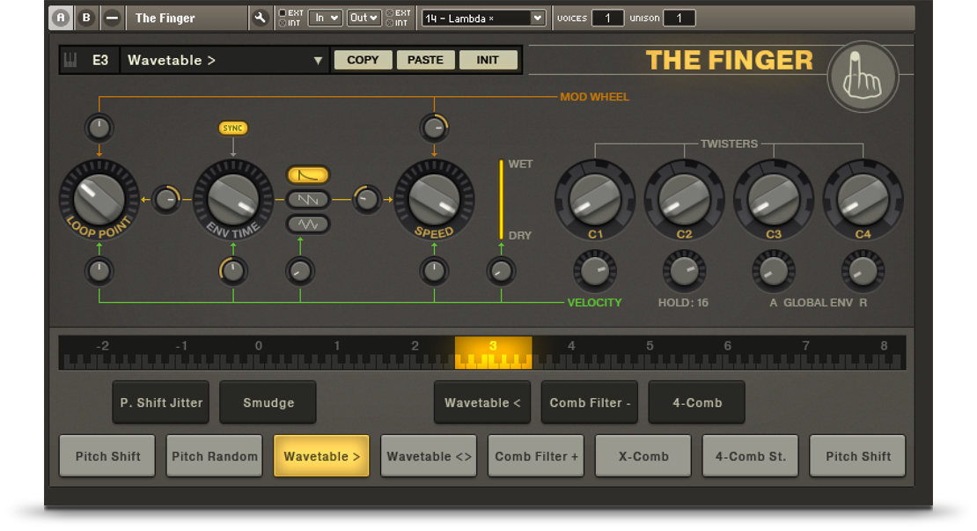977x531 pixels.
Task: Click the C2 twister knob
Action: tap(684, 199)
